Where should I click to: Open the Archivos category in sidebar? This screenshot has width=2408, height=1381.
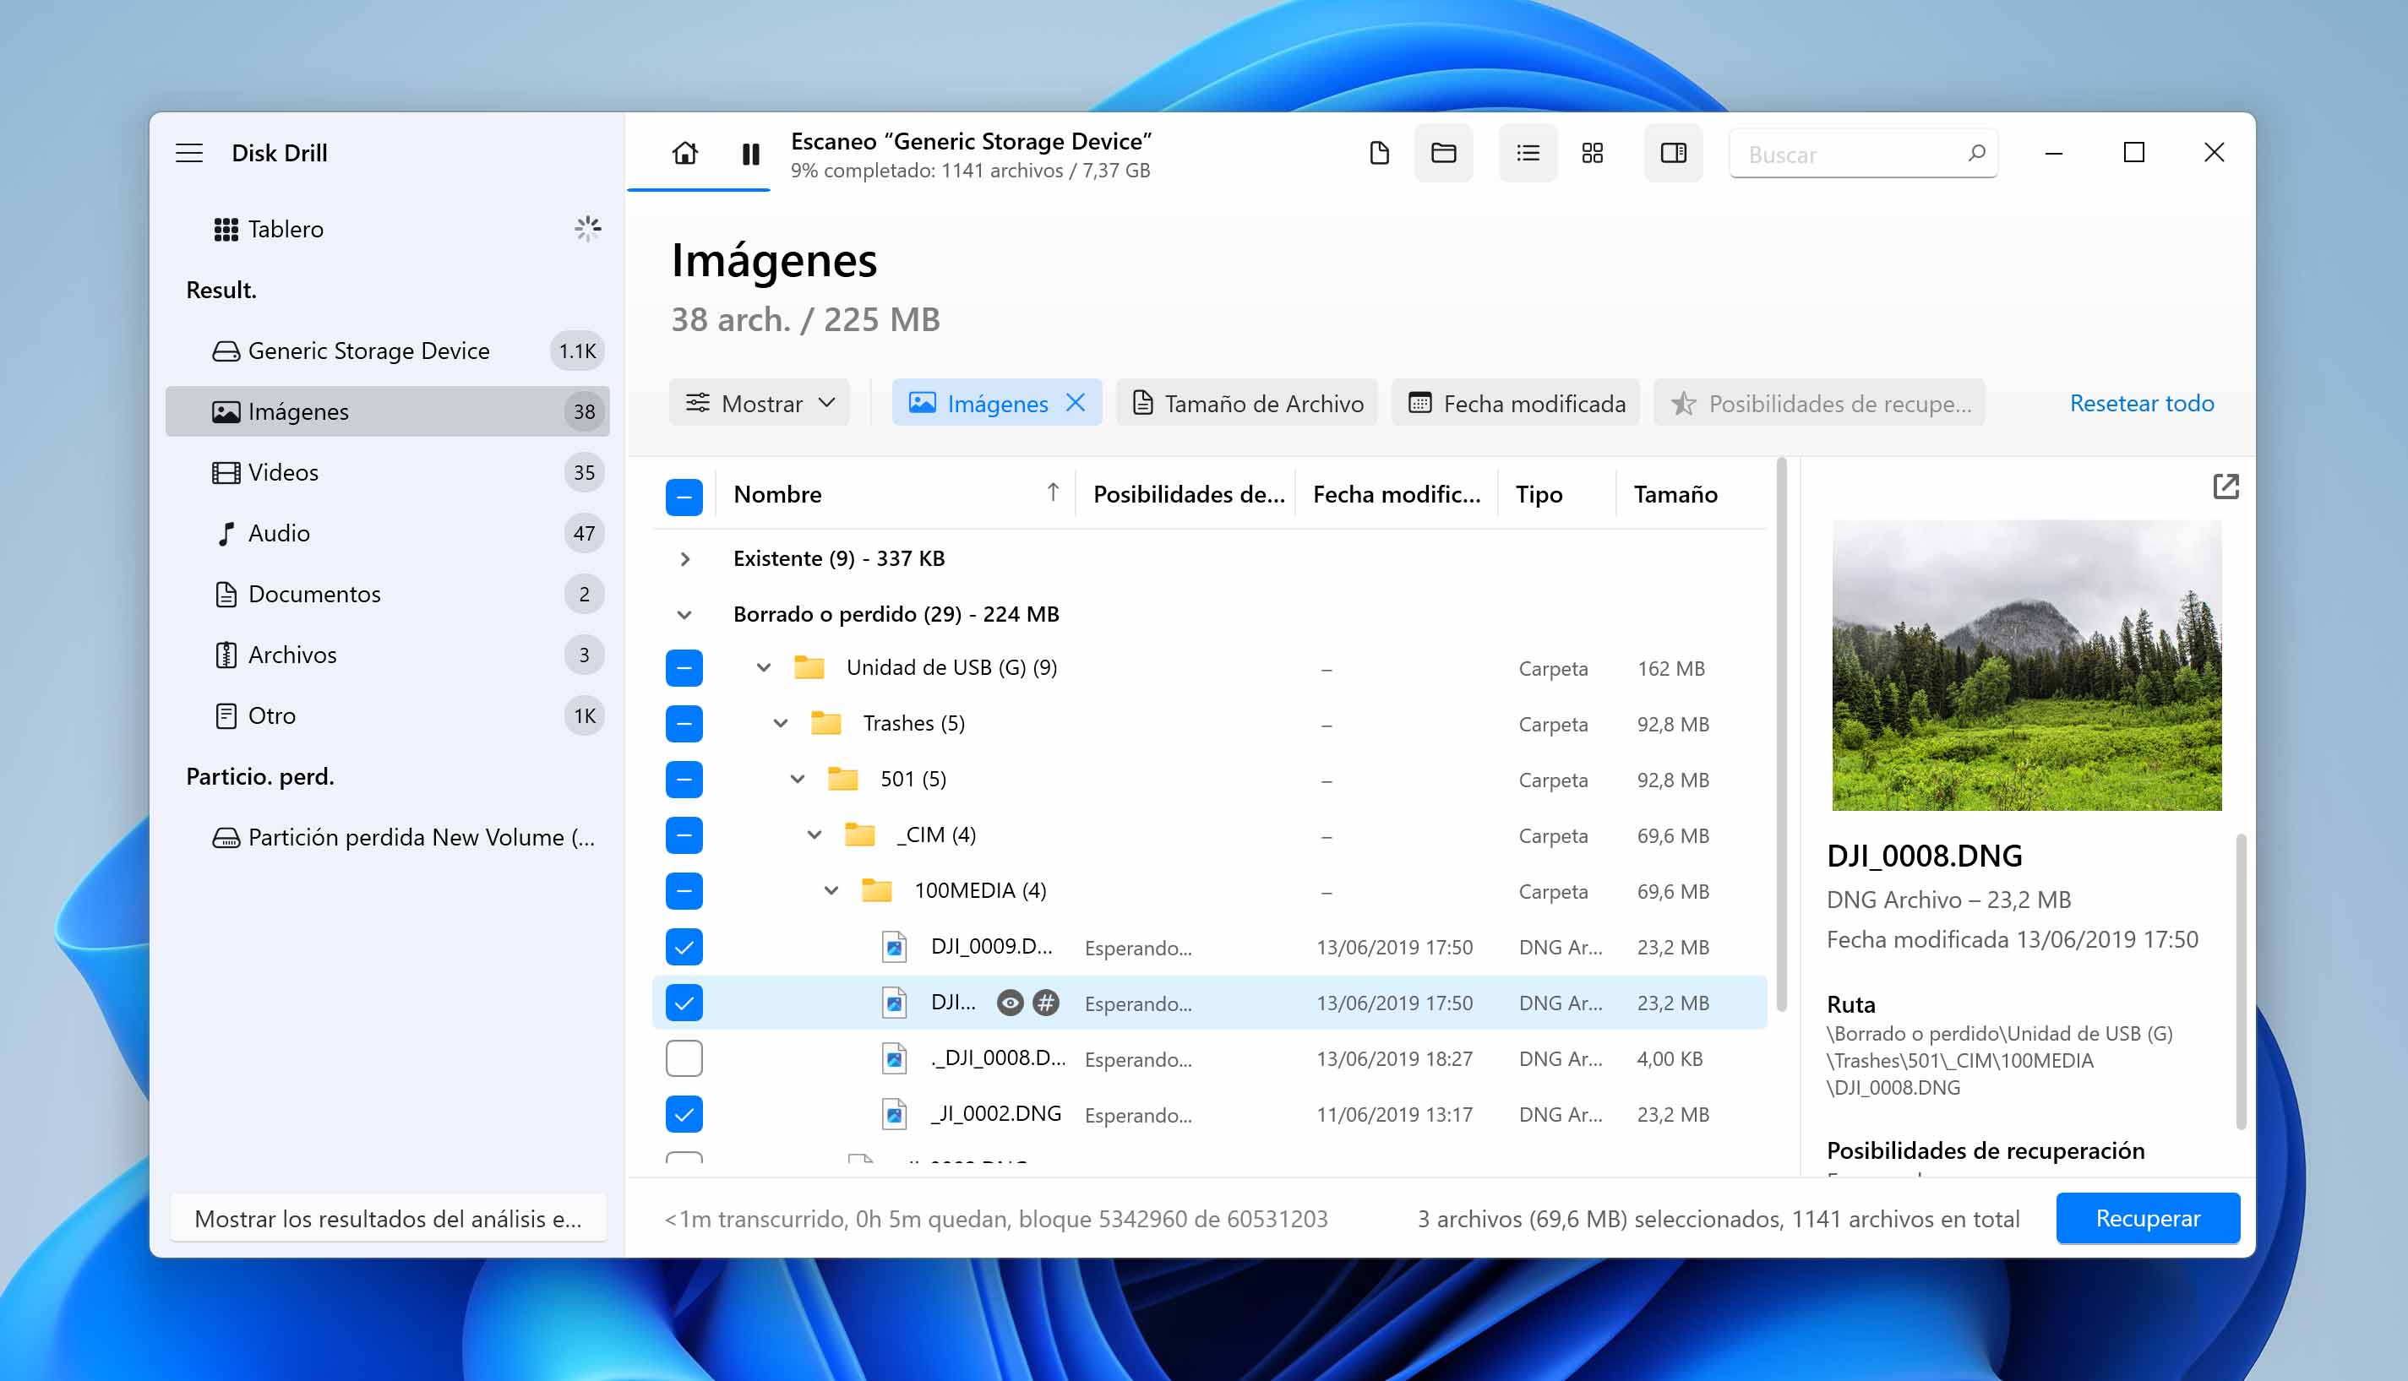[x=387, y=655]
